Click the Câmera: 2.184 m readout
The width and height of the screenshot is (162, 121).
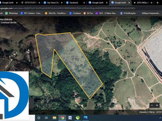(x=147, y=112)
